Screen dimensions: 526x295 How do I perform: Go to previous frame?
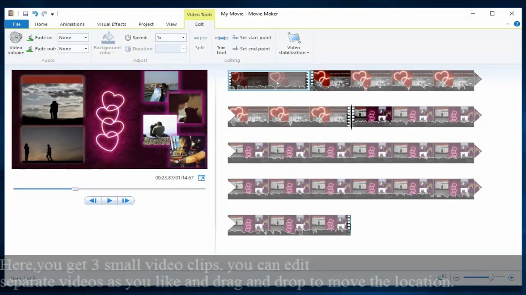click(92, 201)
